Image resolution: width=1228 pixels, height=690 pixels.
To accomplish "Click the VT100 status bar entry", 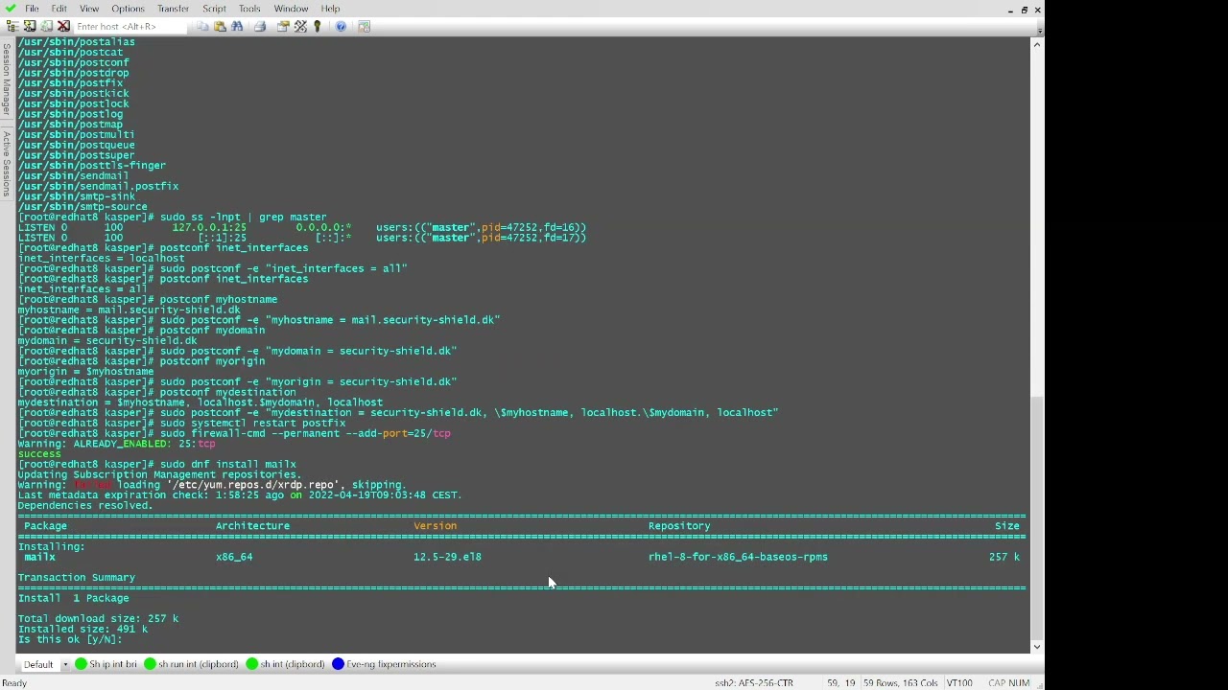I will click(x=959, y=683).
